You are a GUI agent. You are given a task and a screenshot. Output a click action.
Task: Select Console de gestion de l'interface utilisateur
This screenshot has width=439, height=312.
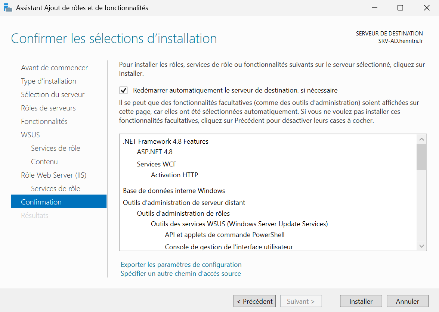point(229,247)
